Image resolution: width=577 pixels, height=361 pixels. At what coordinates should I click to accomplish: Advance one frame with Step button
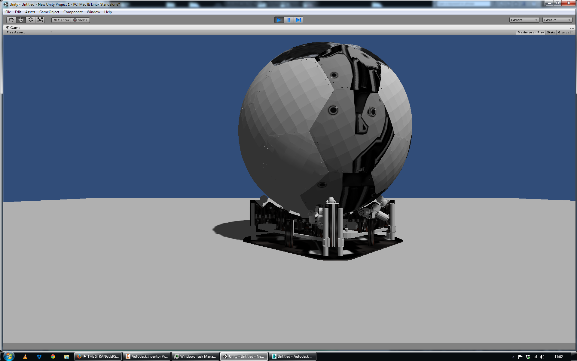click(298, 20)
